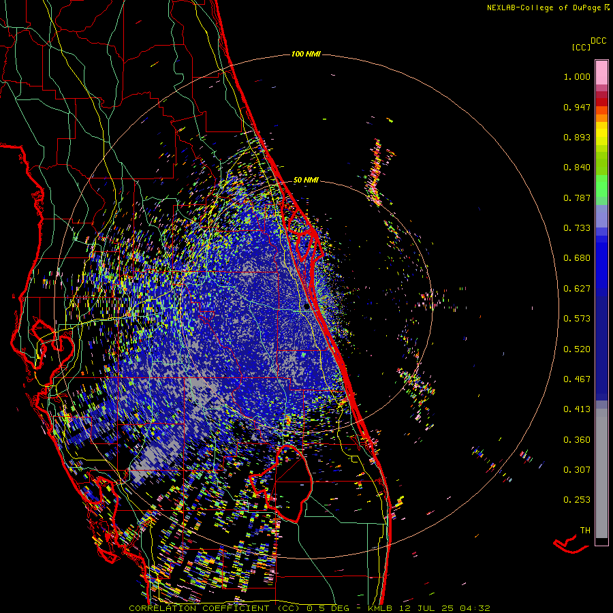The height and width of the screenshot is (613, 613).
Task: Click the 0.840 scale value
Action: [x=577, y=168]
